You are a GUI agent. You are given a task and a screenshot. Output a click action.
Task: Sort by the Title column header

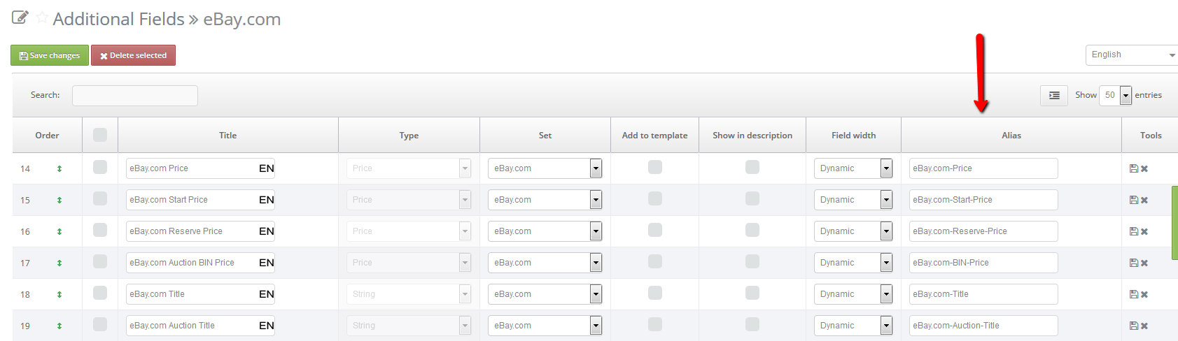[228, 136]
